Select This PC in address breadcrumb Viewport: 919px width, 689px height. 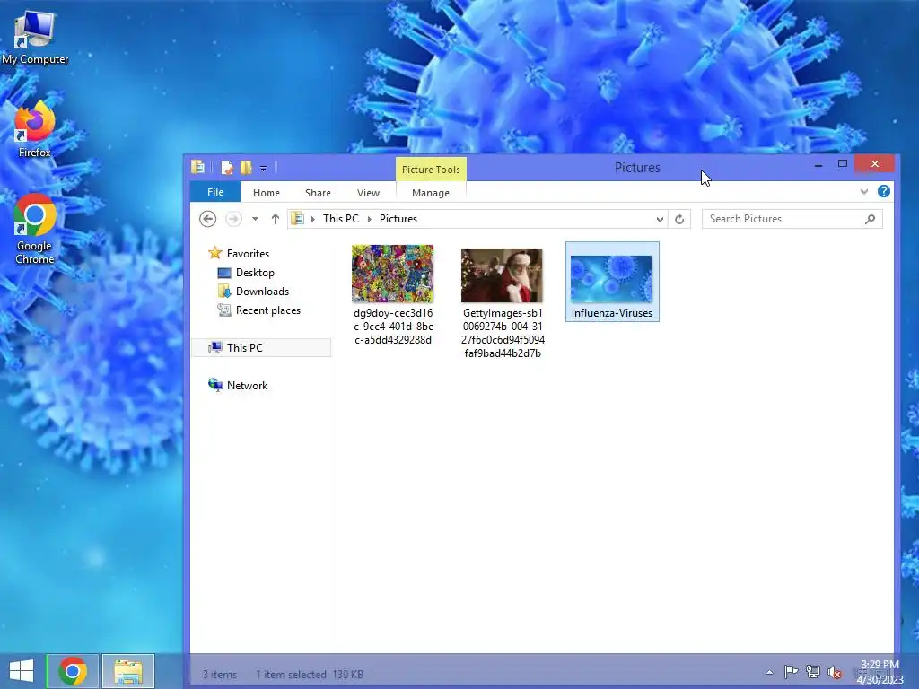click(340, 219)
